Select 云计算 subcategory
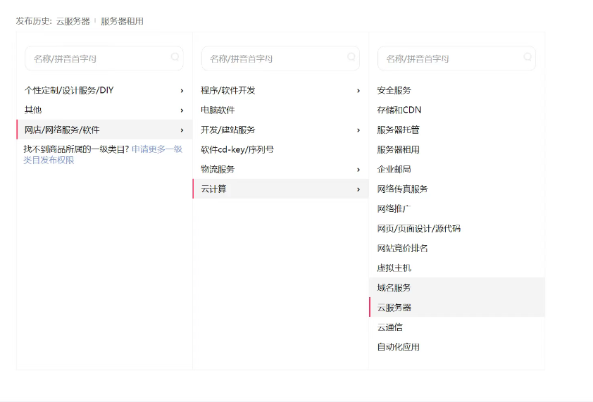 tap(213, 189)
